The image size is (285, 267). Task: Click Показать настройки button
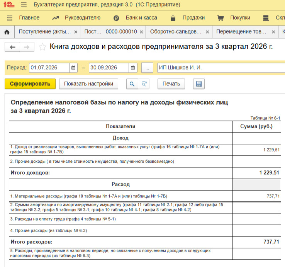point(88,84)
